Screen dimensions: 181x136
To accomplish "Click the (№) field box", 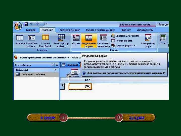I will [80, 86].
